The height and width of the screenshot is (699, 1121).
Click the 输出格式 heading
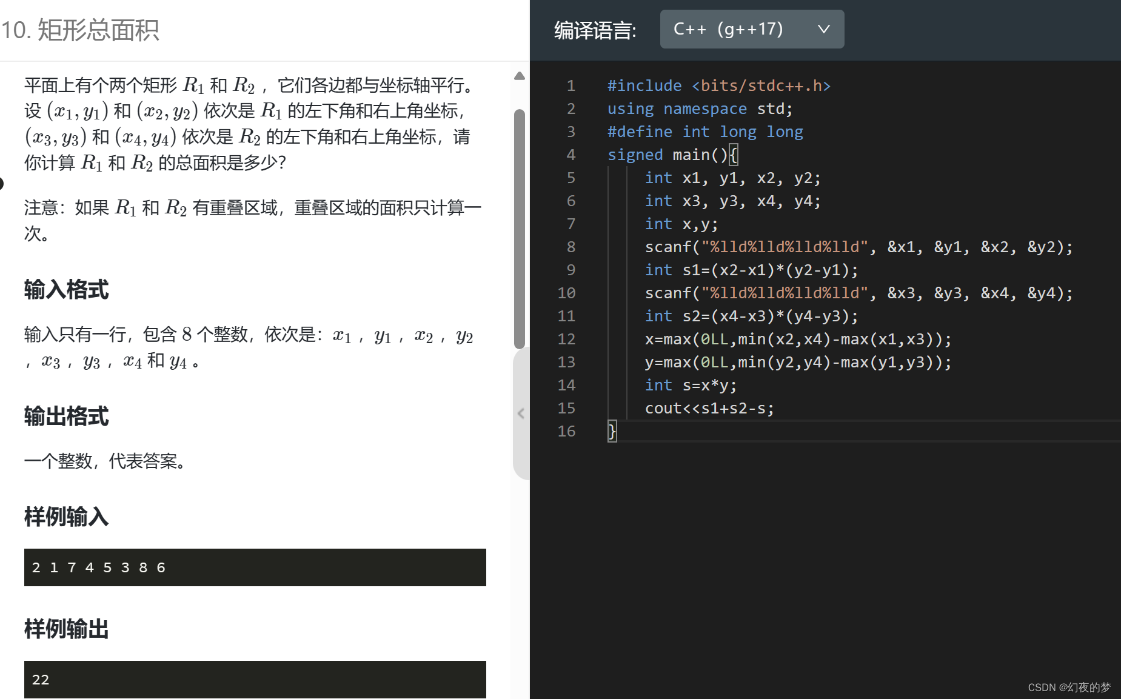[67, 416]
